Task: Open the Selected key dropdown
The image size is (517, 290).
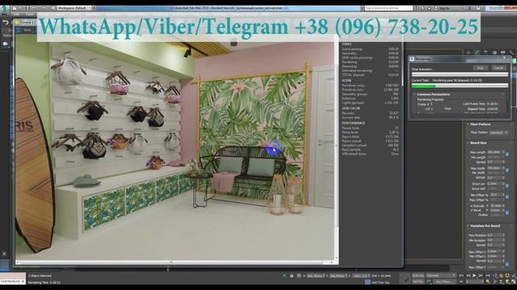Action: [441, 275]
